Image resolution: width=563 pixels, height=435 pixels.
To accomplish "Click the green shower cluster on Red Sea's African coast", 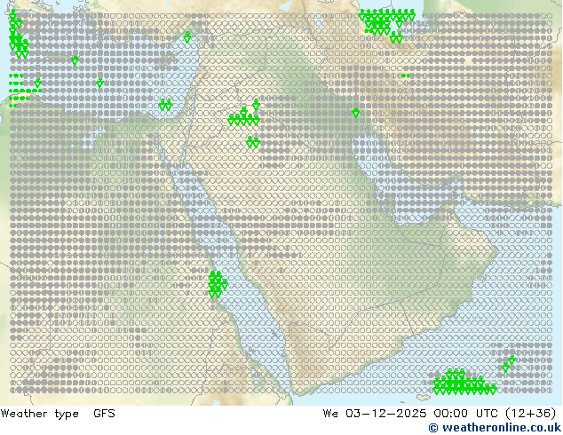I will [218, 285].
